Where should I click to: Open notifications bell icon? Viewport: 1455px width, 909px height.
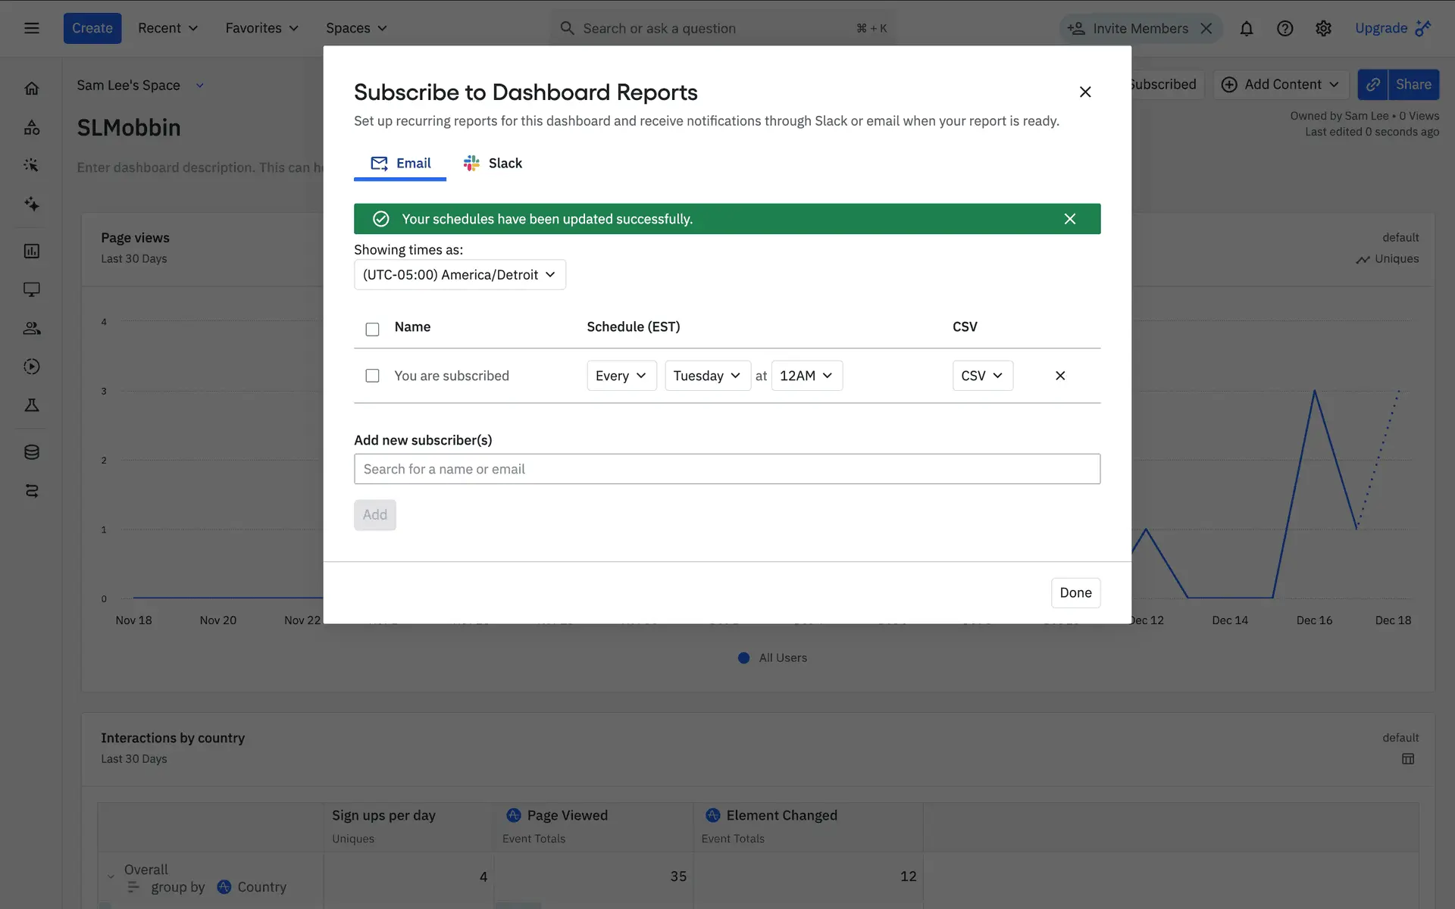1246,28
